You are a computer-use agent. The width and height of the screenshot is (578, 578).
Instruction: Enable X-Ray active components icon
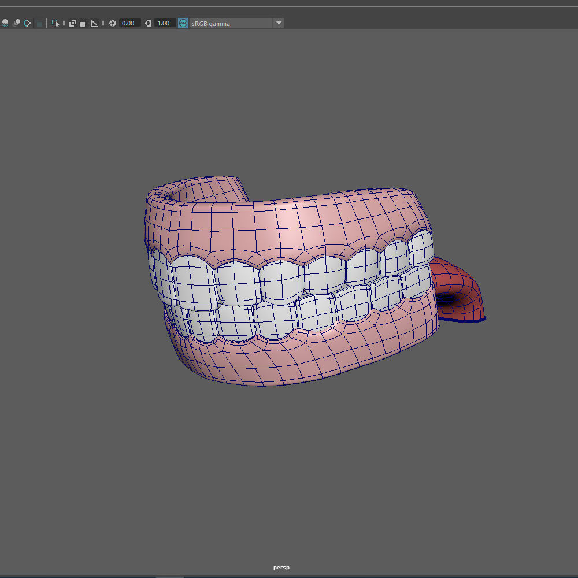(x=84, y=23)
